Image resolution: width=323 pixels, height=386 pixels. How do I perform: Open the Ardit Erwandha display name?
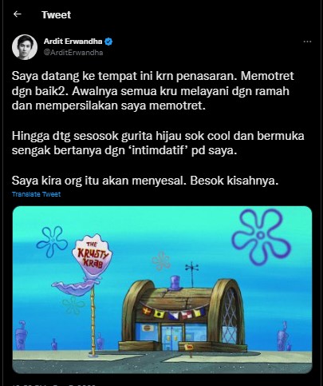(x=73, y=42)
